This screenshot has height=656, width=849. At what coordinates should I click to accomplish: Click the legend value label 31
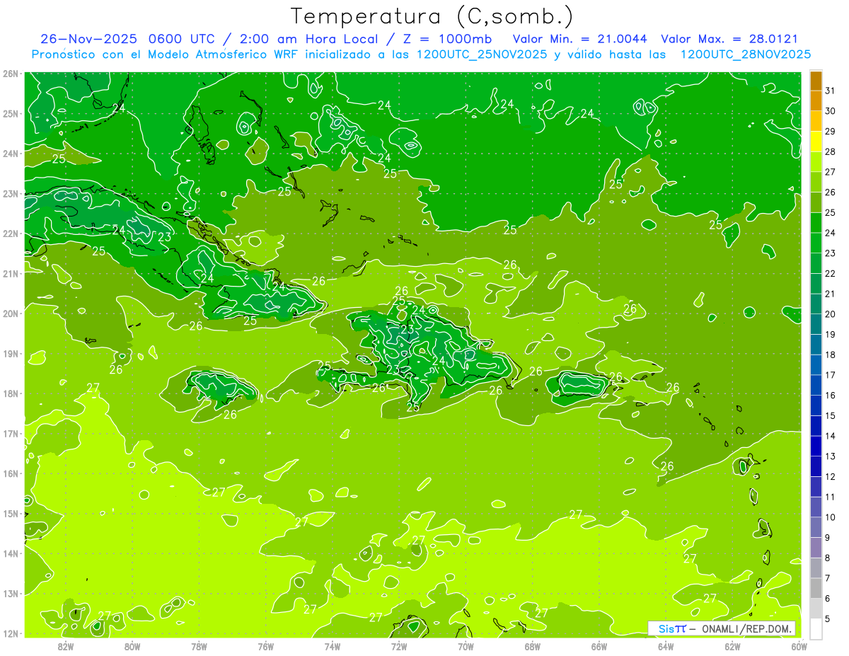click(831, 91)
